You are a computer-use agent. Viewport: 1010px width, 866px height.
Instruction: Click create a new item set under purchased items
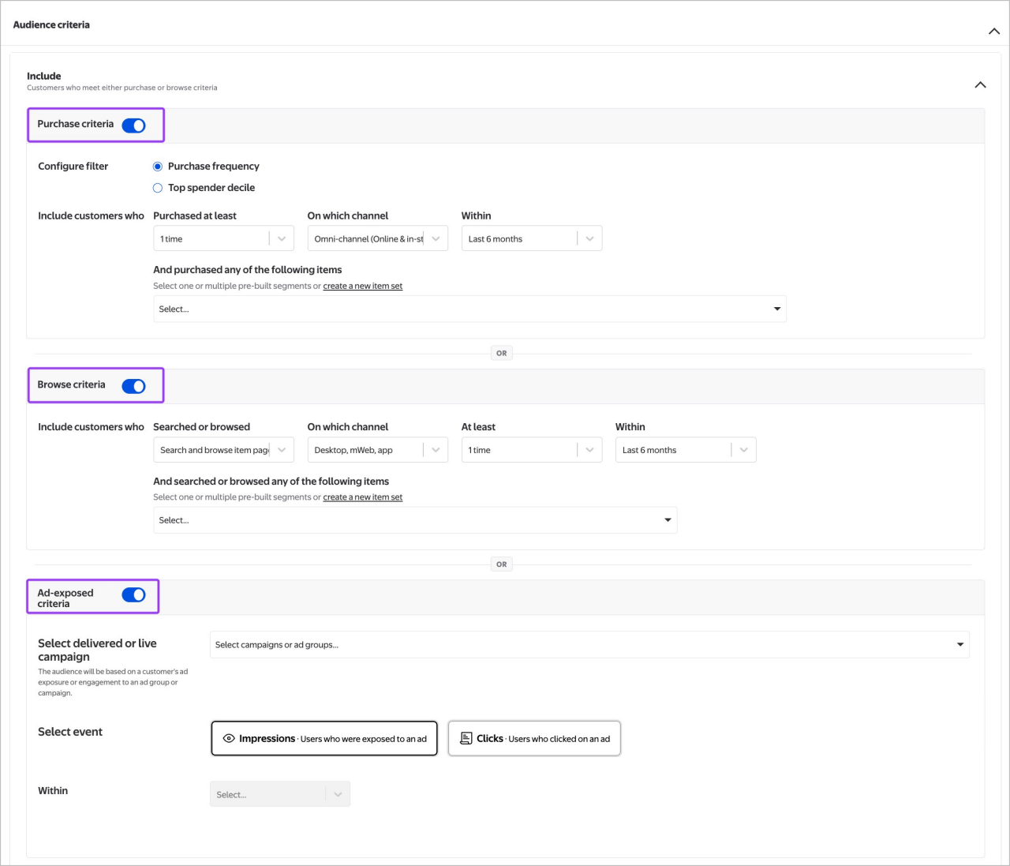click(x=363, y=286)
